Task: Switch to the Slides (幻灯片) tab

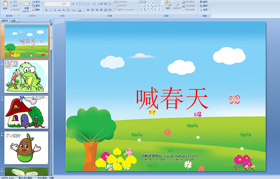Action: point(5,20)
